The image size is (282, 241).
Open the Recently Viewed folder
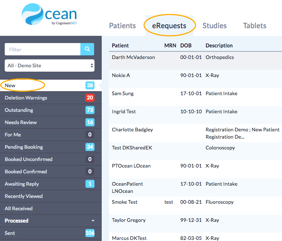click(24, 196)
